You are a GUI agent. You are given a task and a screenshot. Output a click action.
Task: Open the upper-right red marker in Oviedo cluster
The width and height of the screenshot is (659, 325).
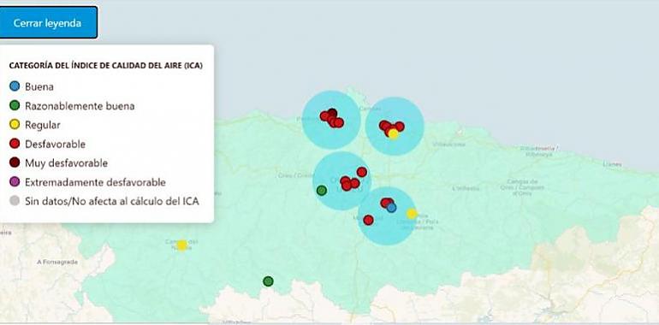pyautogui.click(x=362, y=172)
